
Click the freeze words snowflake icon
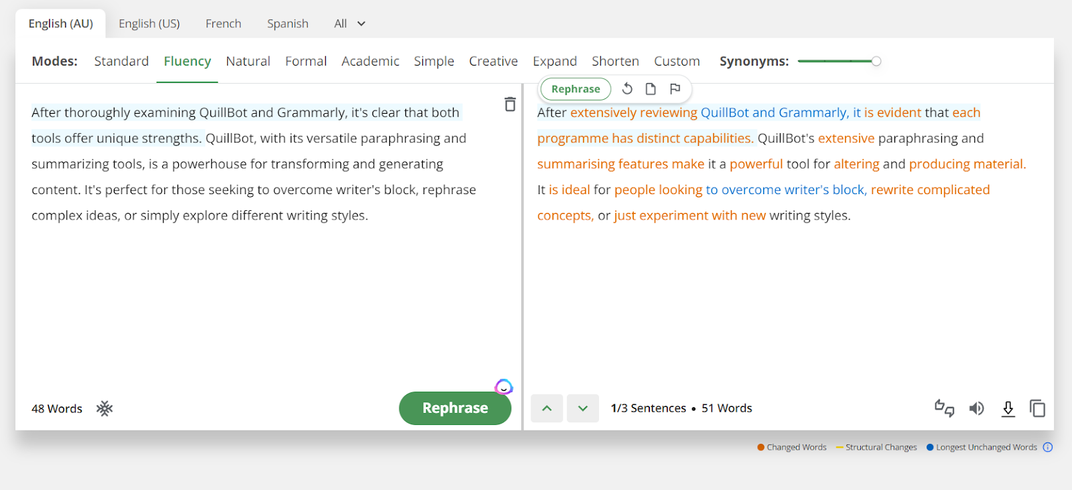tap(105, 408)
